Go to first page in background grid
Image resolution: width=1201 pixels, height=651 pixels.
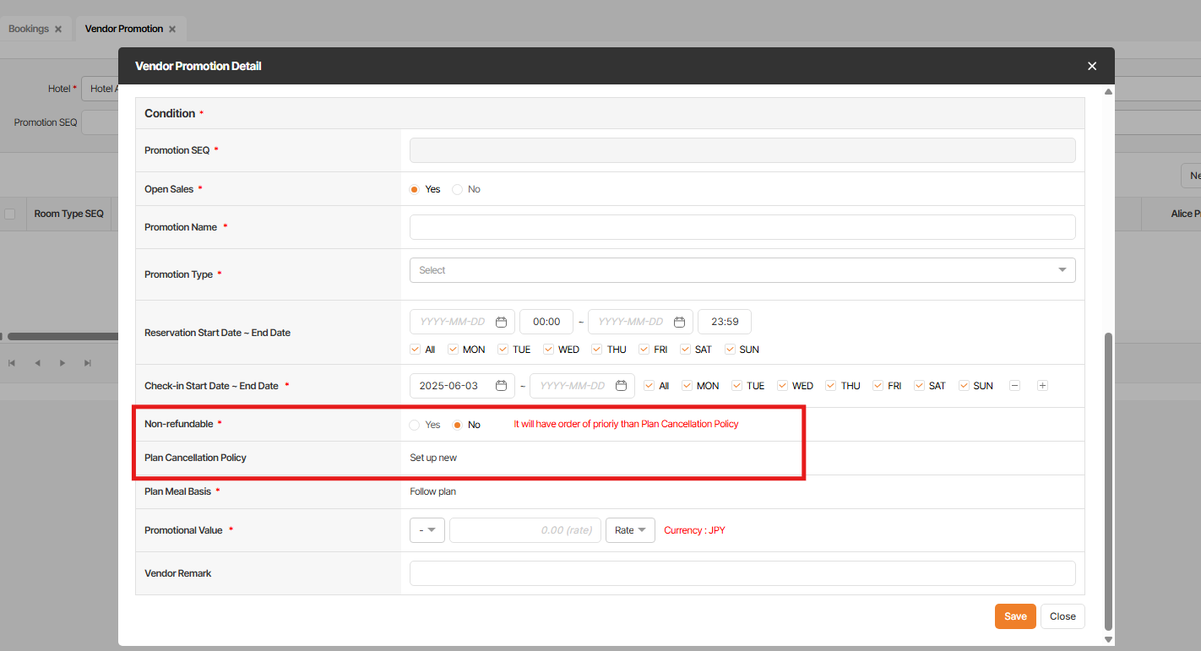(x=12, y=363)
